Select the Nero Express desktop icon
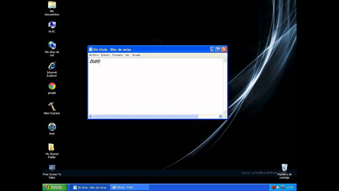339x191 pixels. (x=52, y=108)
